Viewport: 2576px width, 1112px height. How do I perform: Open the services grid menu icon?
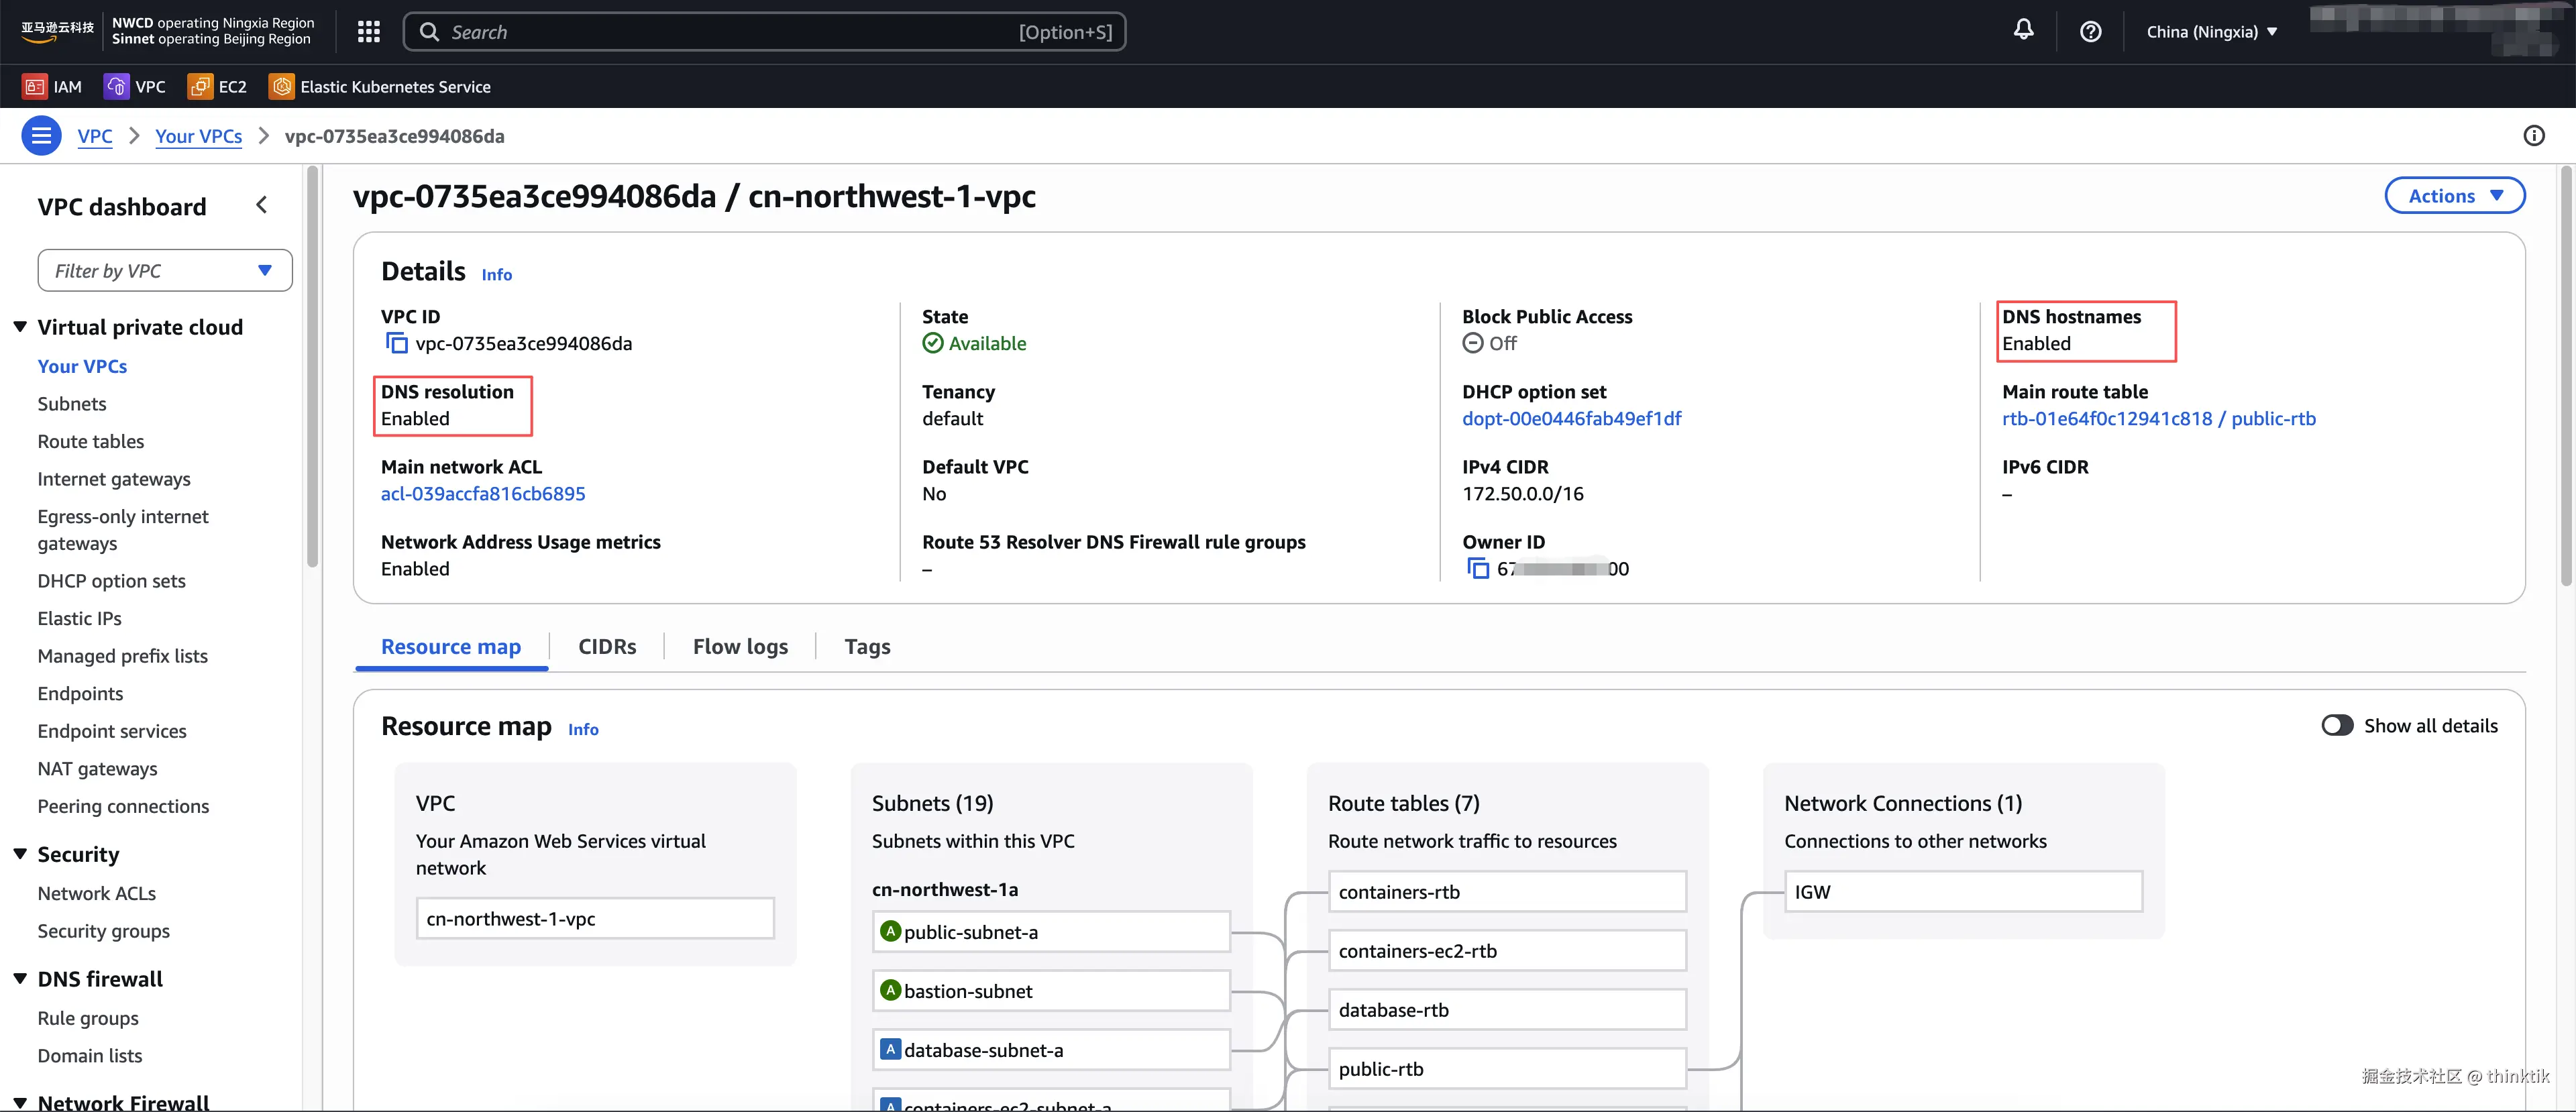(x=368, y=32)
